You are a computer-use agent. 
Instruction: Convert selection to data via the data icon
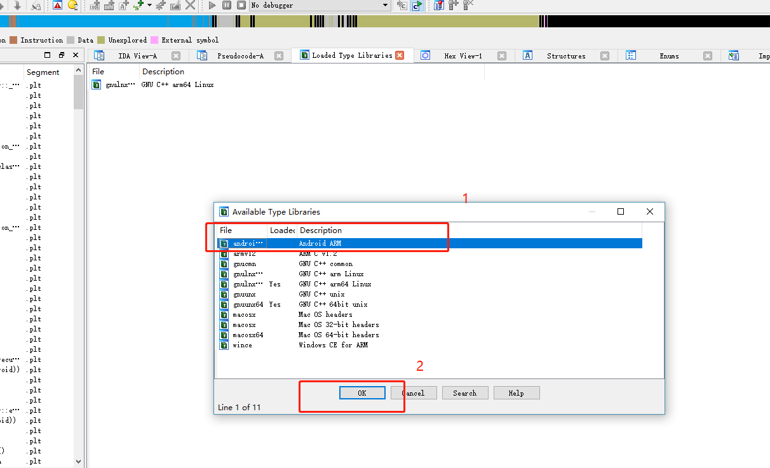tap(109, 5)
